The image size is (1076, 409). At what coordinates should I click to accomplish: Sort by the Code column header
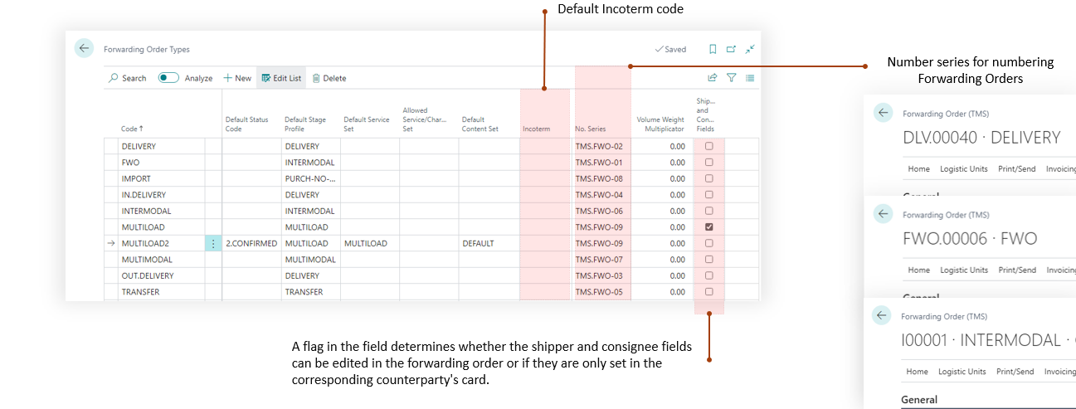pos(132,129)
